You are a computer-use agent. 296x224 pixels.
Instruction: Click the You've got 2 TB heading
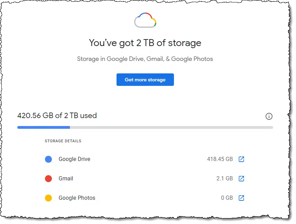click(x=145, y=43)
